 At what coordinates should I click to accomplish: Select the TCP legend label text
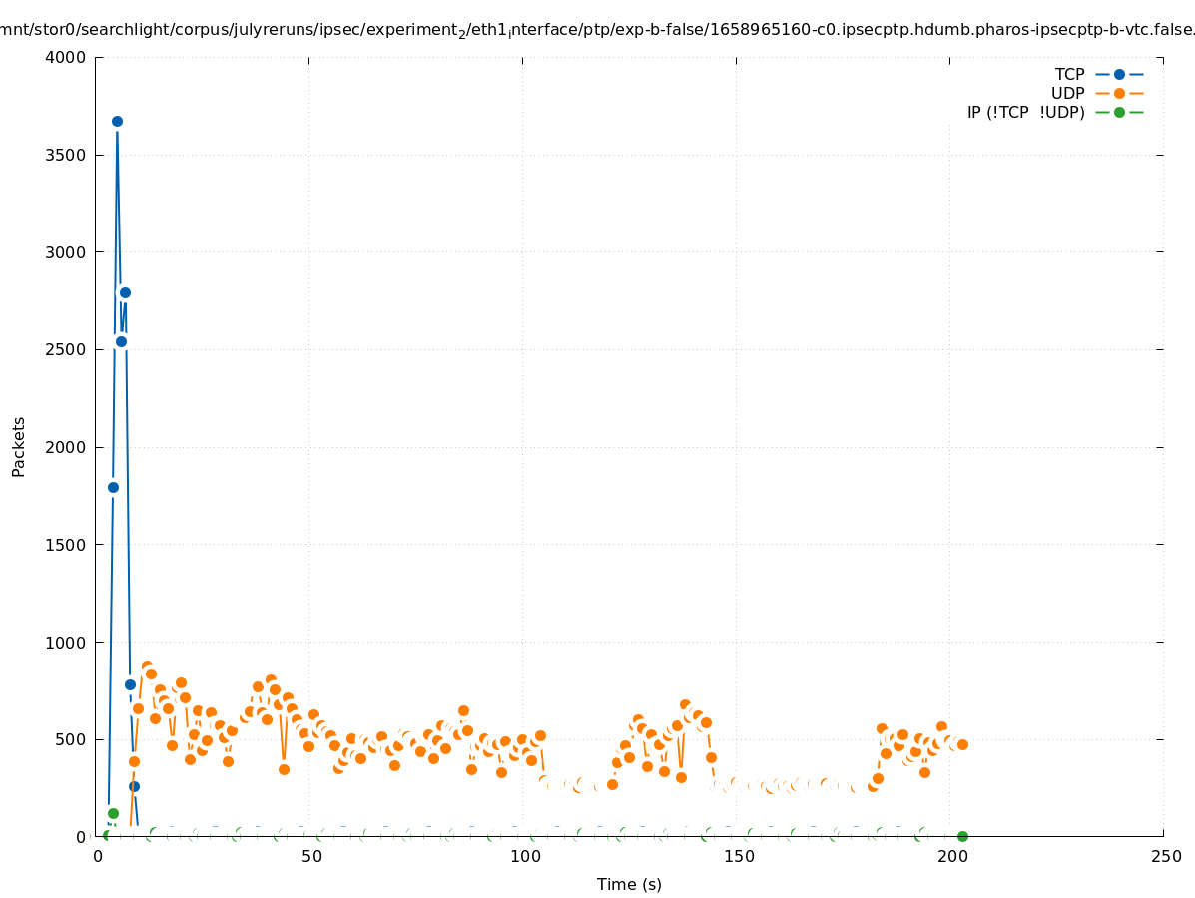coord(1069,74)
